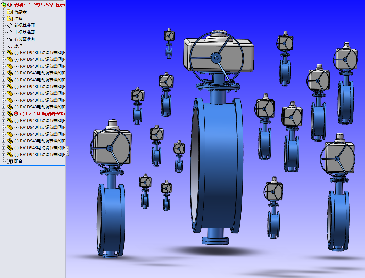The height and width of the screenshot is (278, 365).
Task: Select the 右视基准面 right plane label
Action: pos(24,39)
